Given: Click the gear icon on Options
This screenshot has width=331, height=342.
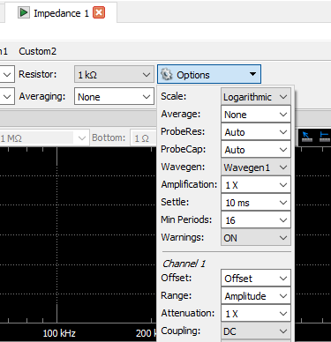Looking at the screenshot, I should tap(167, 74).
